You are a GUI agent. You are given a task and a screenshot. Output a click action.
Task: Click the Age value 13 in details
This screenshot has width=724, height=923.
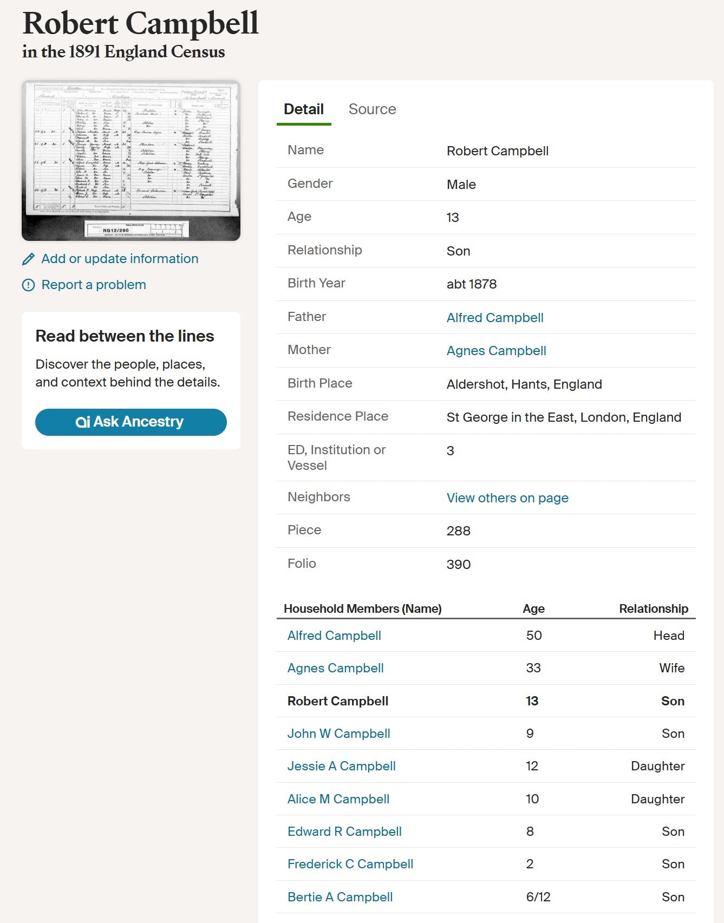[x=453, y=218]
